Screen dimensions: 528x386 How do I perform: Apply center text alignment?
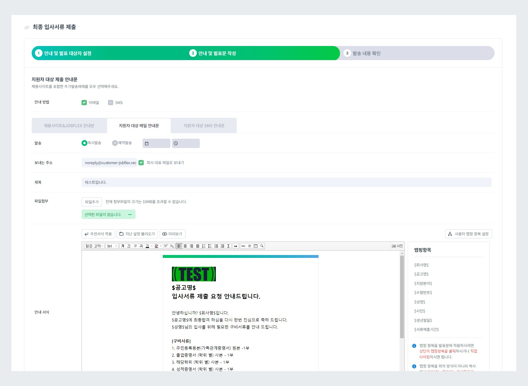[x=185, y=246]
